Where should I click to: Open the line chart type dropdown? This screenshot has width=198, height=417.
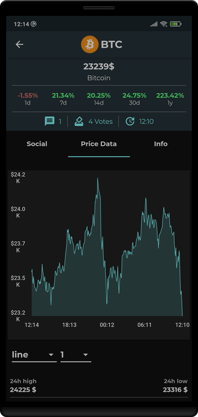click(x=34, y=355)
